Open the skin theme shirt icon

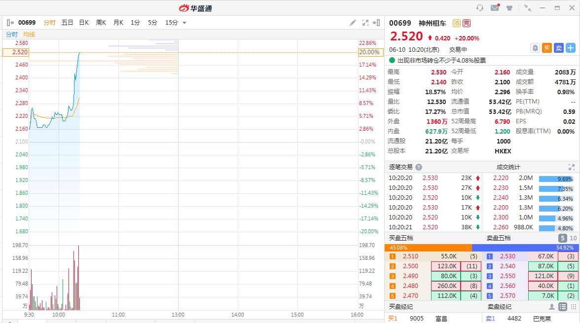tap(509, 8)
